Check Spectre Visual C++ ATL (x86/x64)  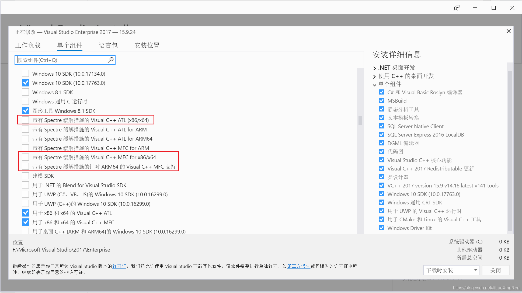(x=26, y=120)
